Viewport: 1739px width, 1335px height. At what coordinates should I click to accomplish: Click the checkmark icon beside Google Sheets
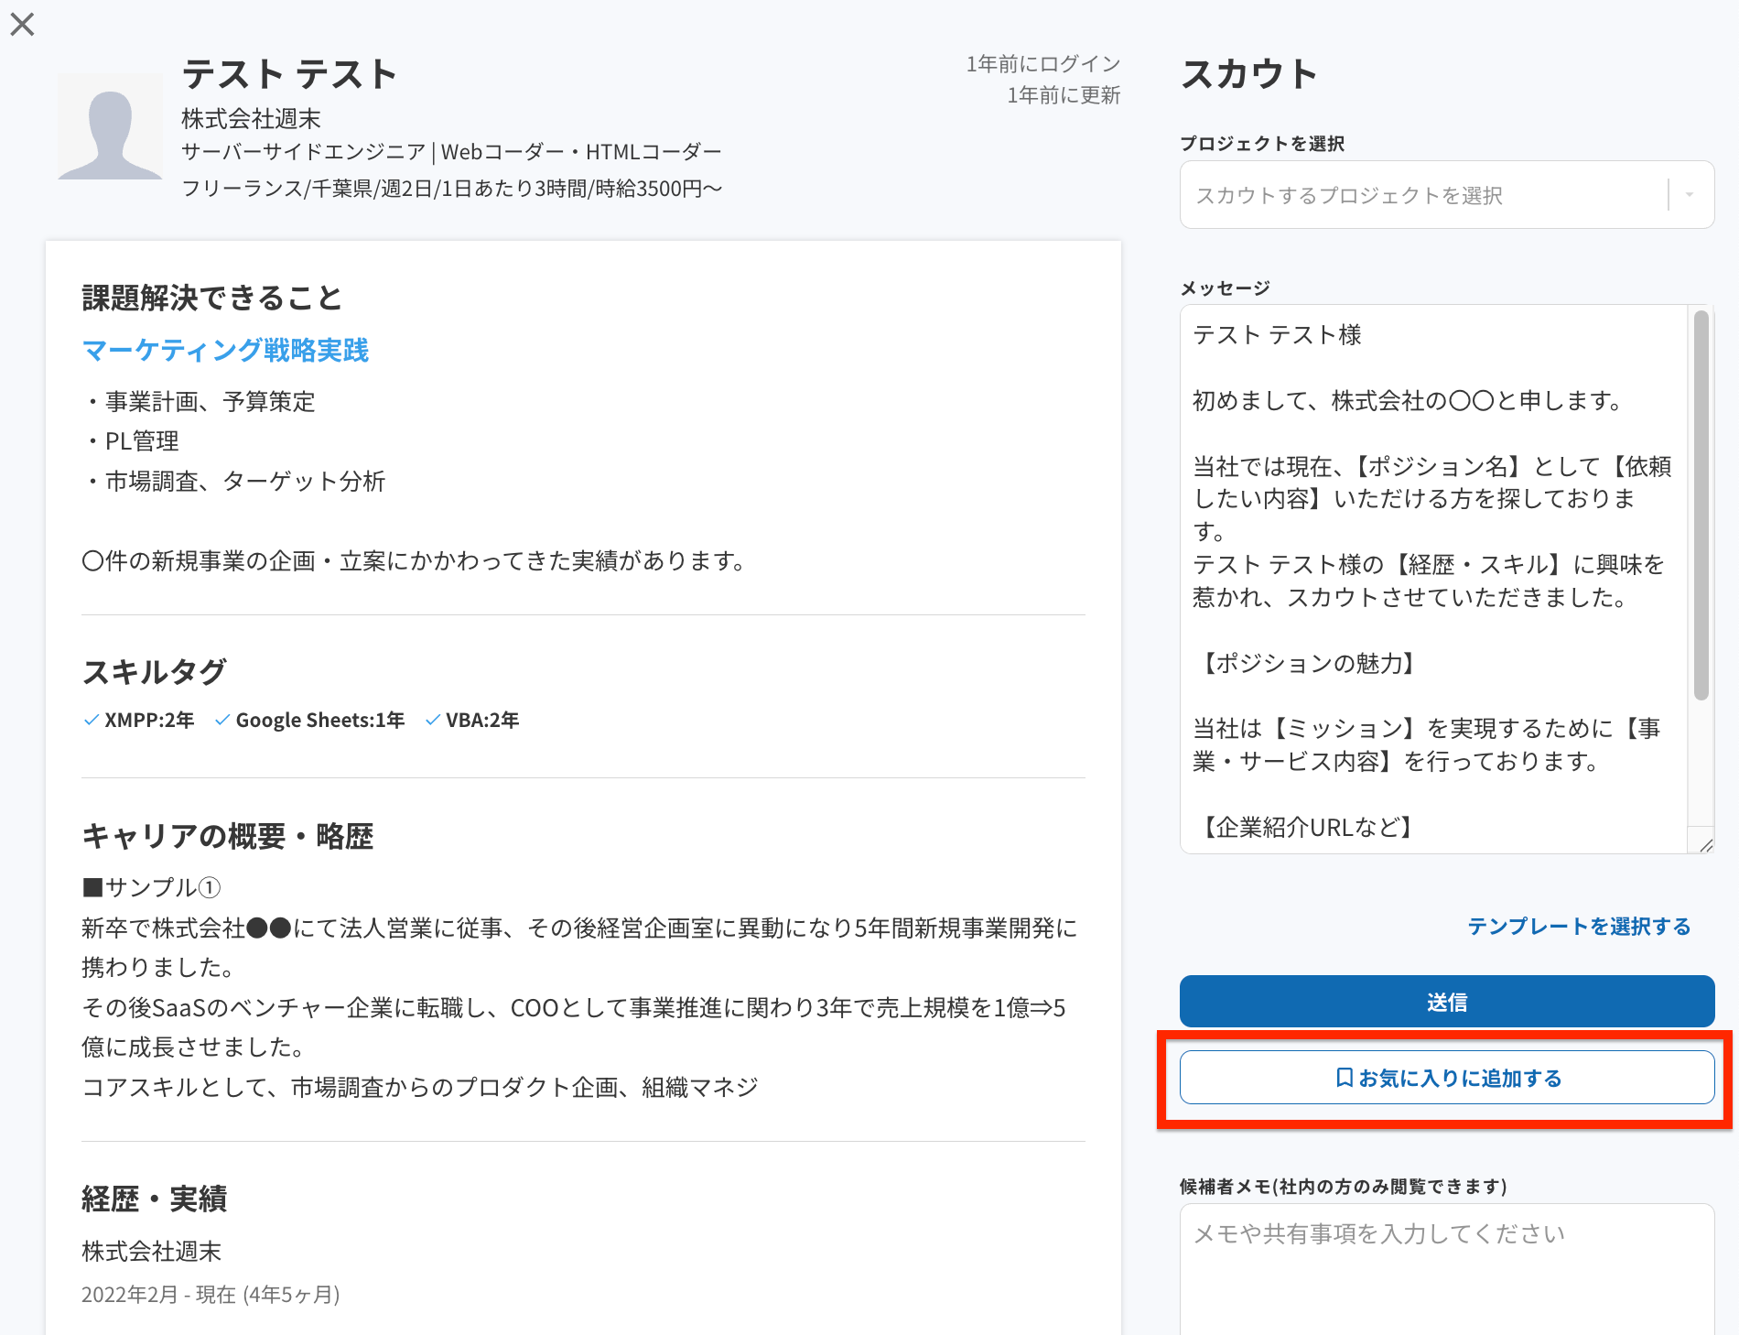[x=222, y=721]
